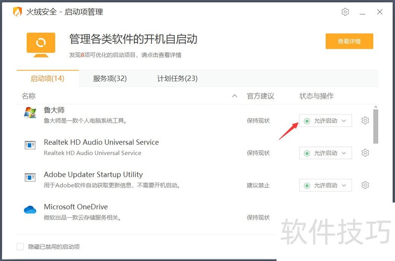The height and width of the screenshot is (261, 395).
Task: Check 隐藏已禁用的启动项 checkbox
Action: point(20,247)
